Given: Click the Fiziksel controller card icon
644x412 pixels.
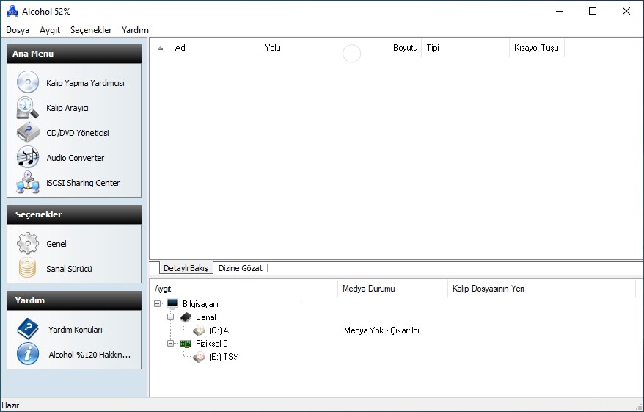Looking at the screenshot, I should (x=186, y=344).
